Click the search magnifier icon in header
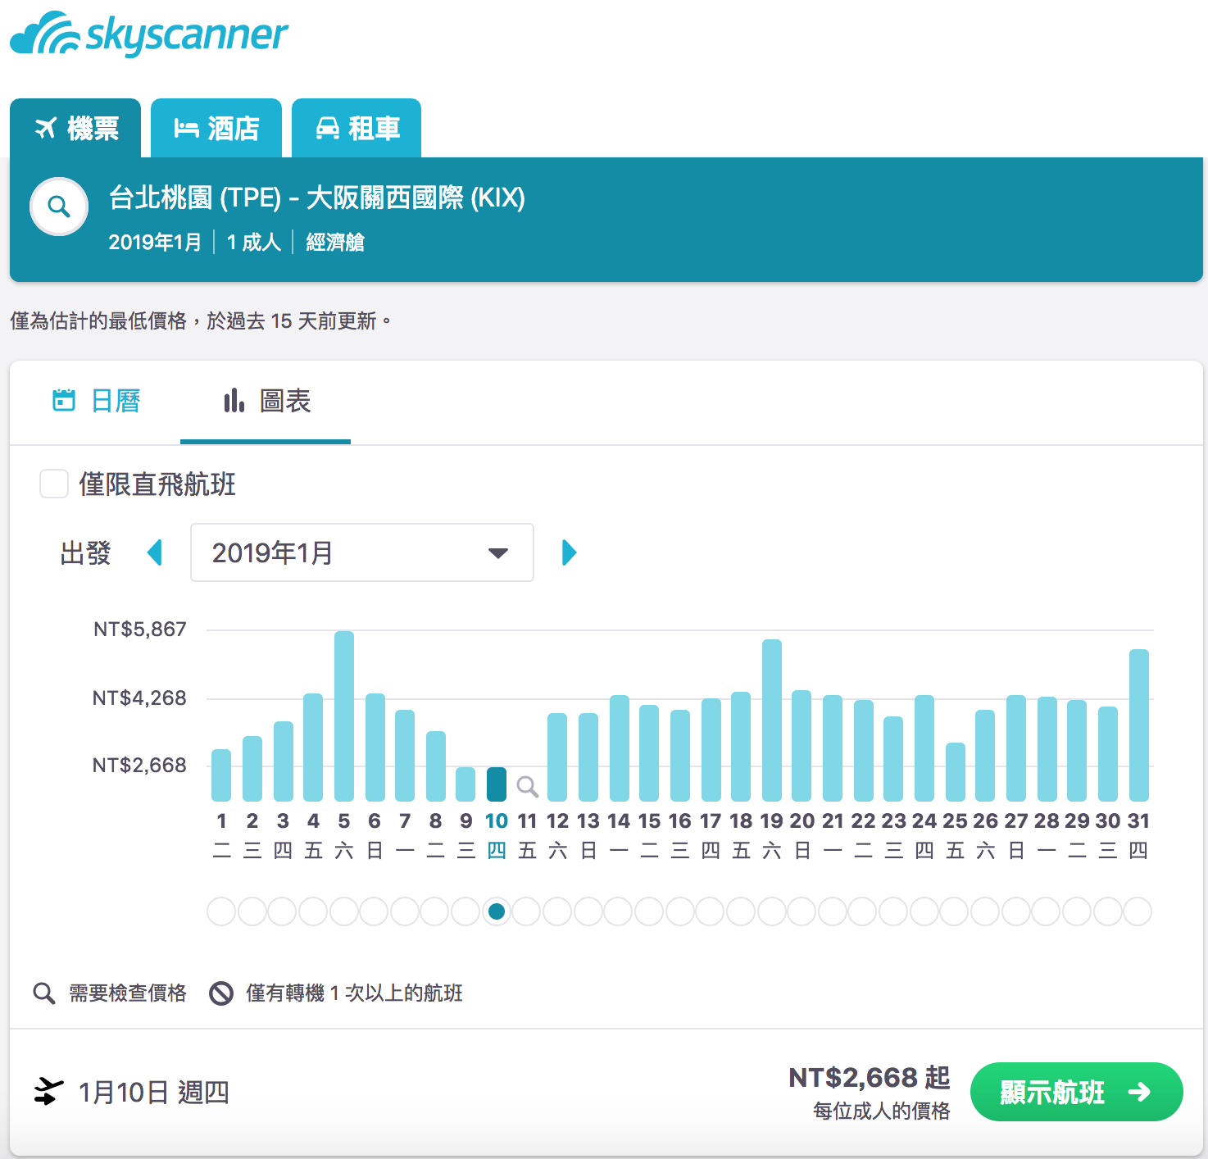 pos(59,207)
